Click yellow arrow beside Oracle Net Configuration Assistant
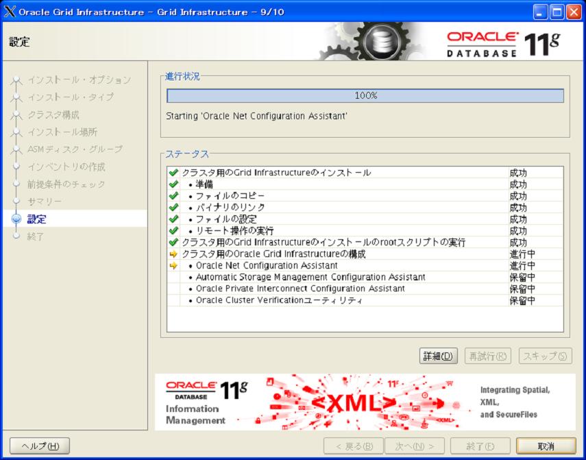This screenshot has width=586, height=460. [x=173, y=266]
